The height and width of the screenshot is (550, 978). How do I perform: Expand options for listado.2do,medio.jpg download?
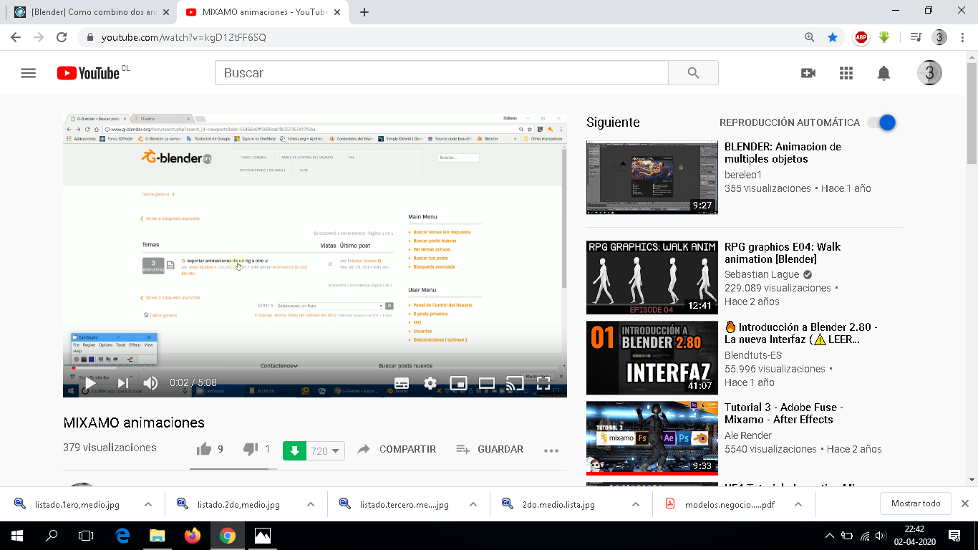click(311, 504)
